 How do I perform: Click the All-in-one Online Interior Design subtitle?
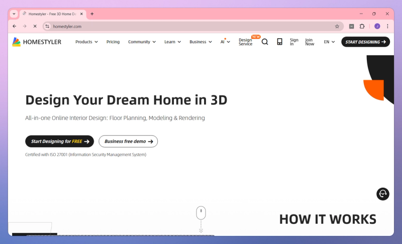[115, 118]
